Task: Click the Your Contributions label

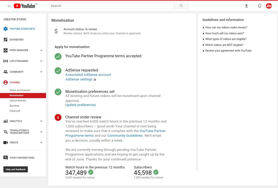Action: (x=22, y=158)
